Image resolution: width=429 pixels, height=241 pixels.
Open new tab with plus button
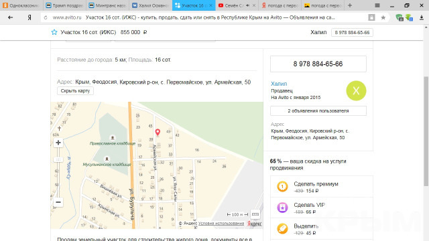[x=350, y=5]
